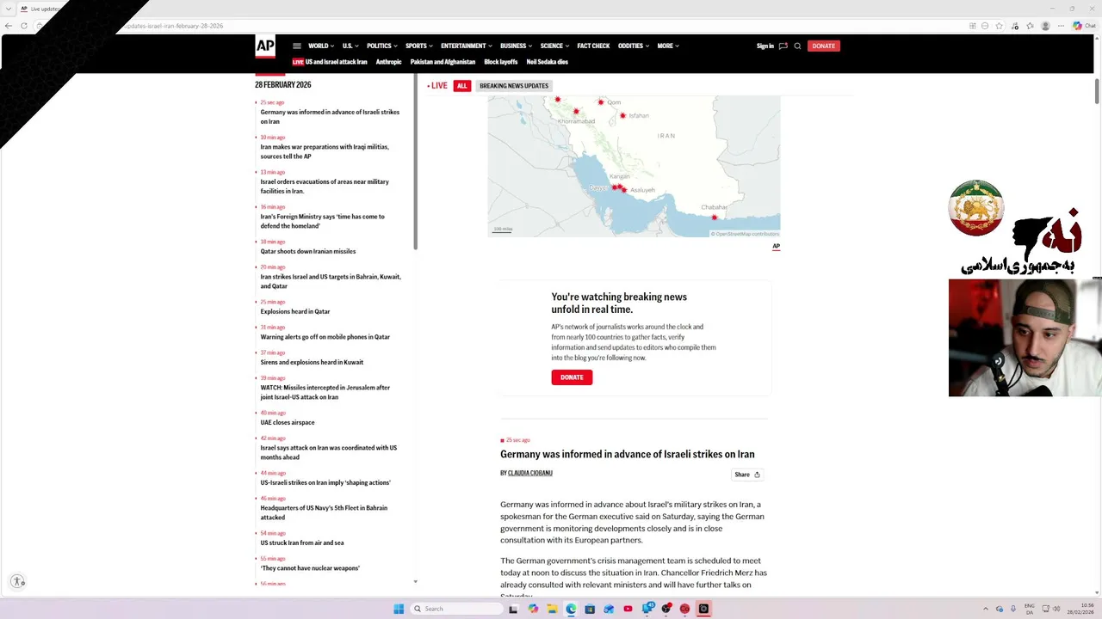Click the AP logo in the header
Viewport: 1102px width, 619px height.
click(x=265, y=46)
